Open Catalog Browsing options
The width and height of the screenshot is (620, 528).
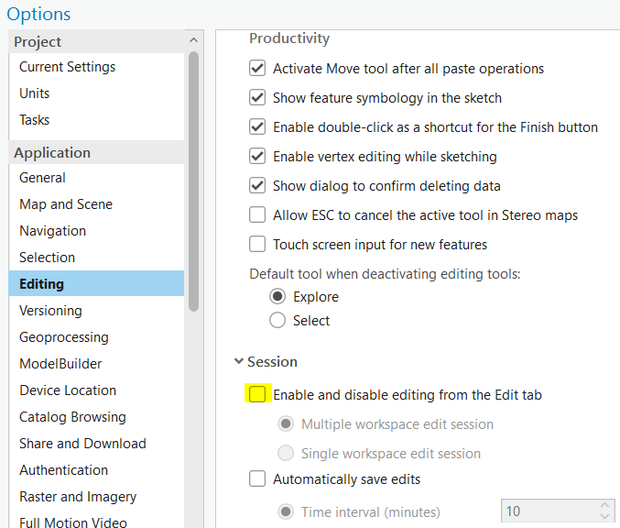[73, 417]
